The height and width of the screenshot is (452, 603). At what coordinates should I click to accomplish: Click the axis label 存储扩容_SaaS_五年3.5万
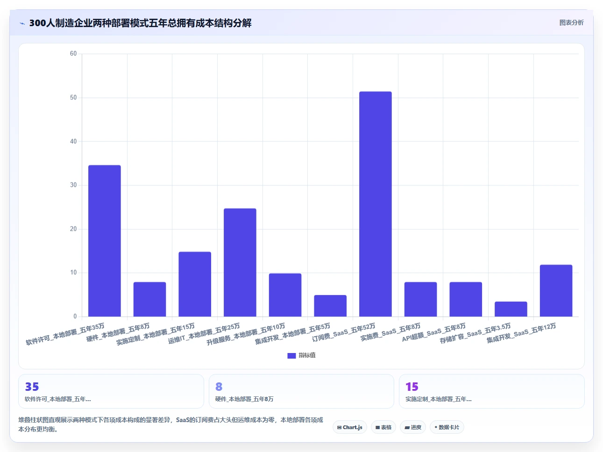click(475, 333)
